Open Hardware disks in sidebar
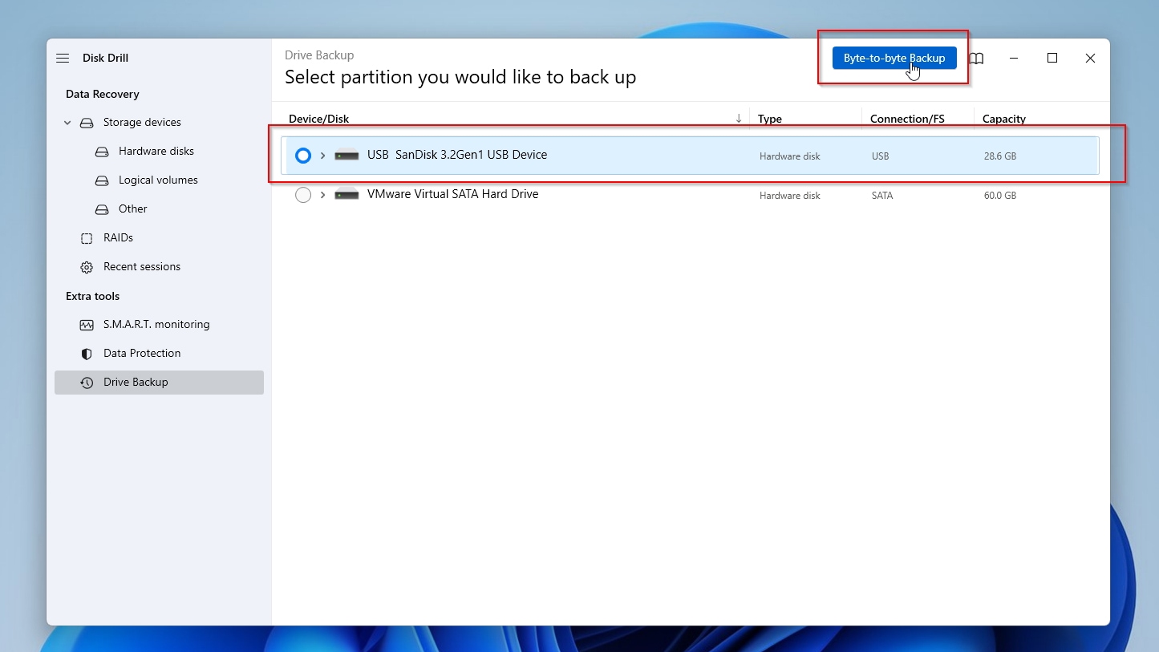1159x652 pixels. (x=156, y=151)
